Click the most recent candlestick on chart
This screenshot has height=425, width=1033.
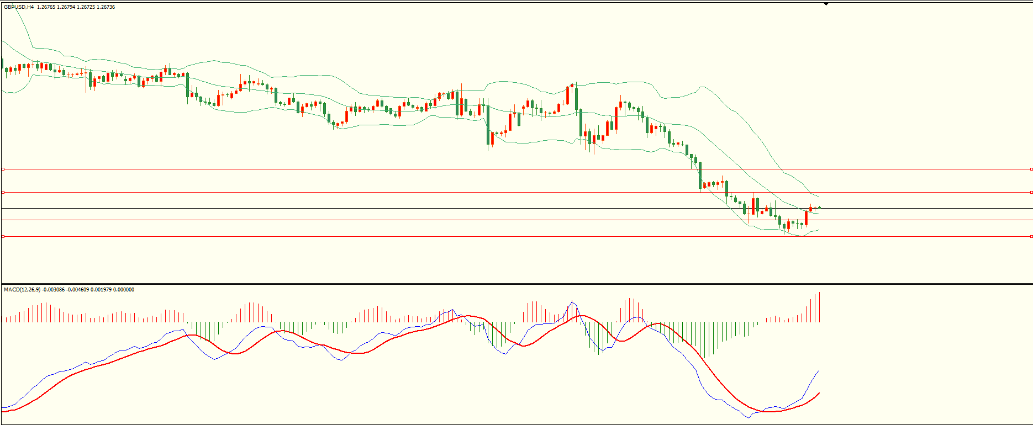click(x=819, y=208)
